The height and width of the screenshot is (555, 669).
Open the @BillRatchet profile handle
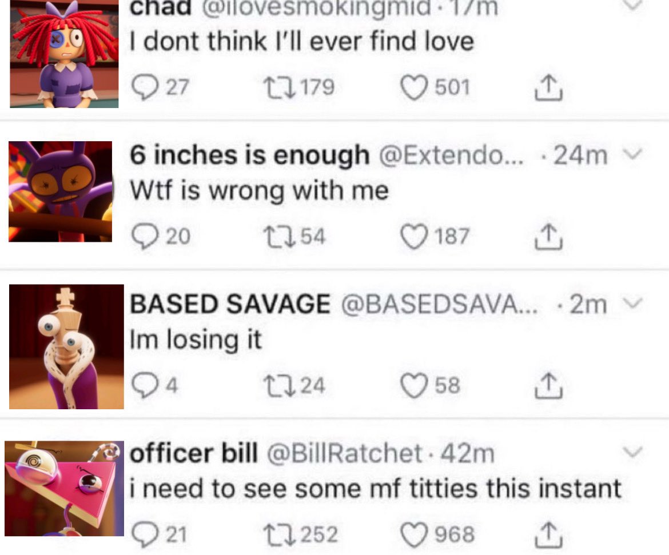[x=345, y=453]
